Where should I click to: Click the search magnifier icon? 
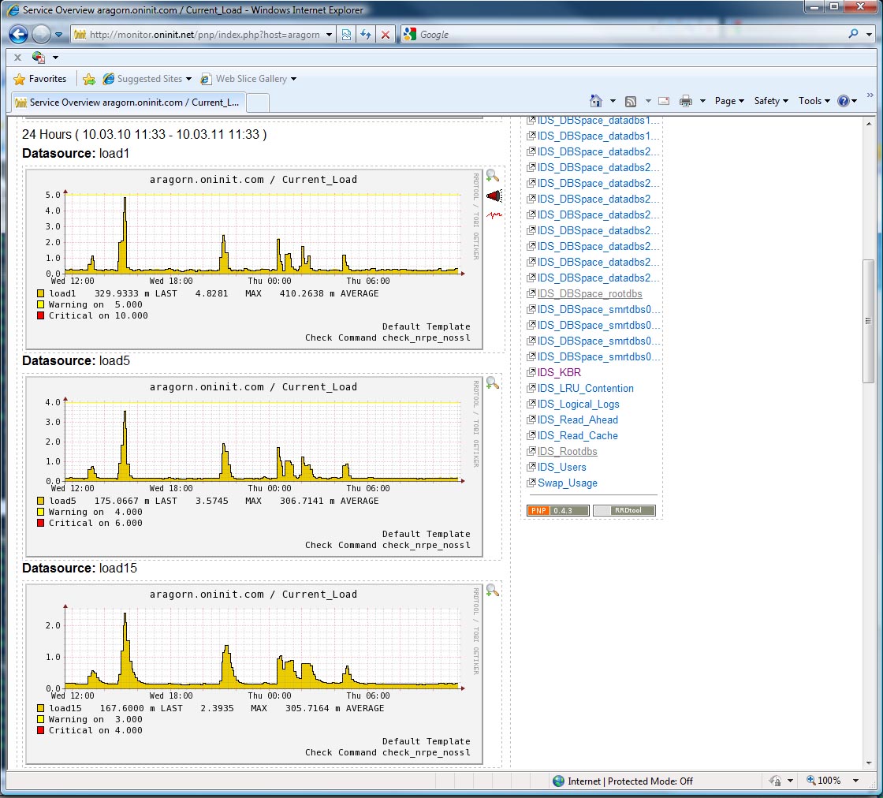point(853,34)
